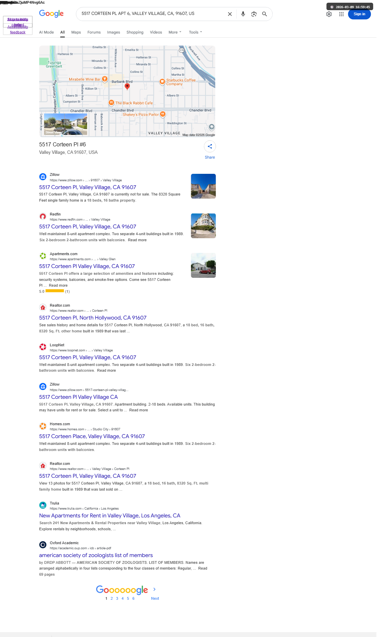Switch to Shopping tab
The width and height of the screenshot is (381, 637).
click(135, 32)
